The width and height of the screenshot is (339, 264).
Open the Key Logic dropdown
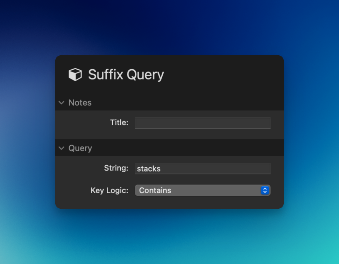pos(202,190)
